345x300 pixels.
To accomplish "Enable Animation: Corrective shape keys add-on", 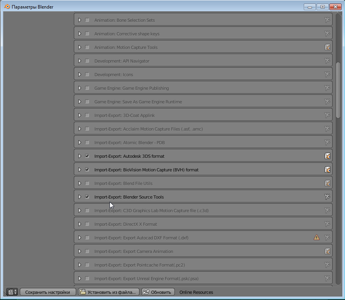I will coord(87,33).
